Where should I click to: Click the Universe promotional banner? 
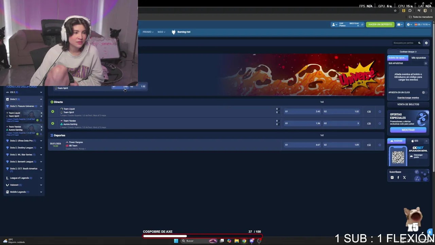coord(261,74)
